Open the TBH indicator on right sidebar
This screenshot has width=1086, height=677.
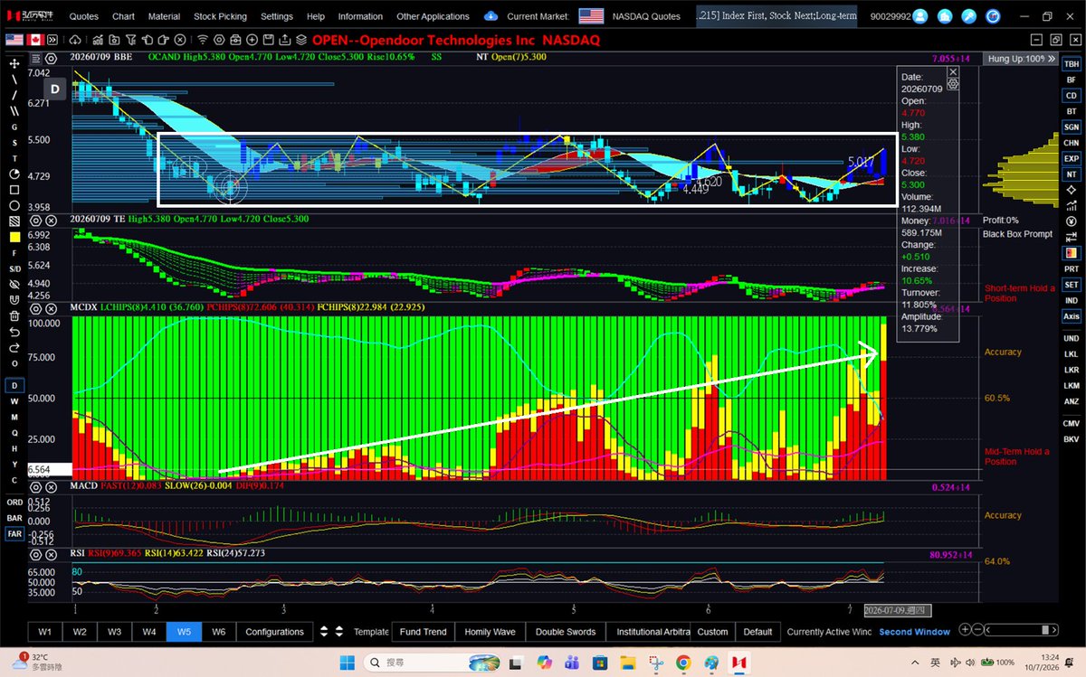[1072, 64]
